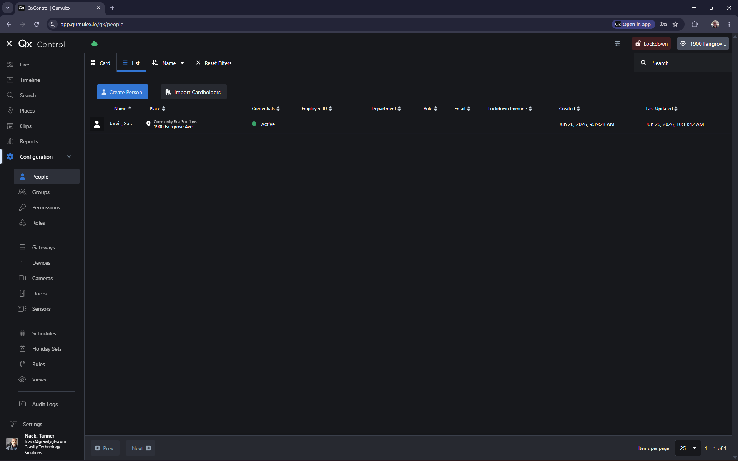Open the filter sliders icon in header

coord(618,44)
